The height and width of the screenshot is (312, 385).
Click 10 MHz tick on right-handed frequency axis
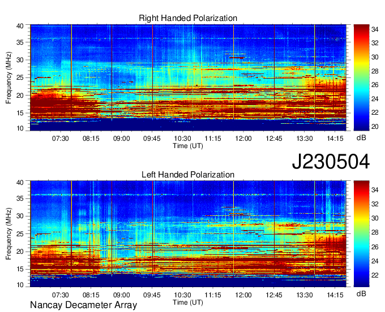[20, 128]
